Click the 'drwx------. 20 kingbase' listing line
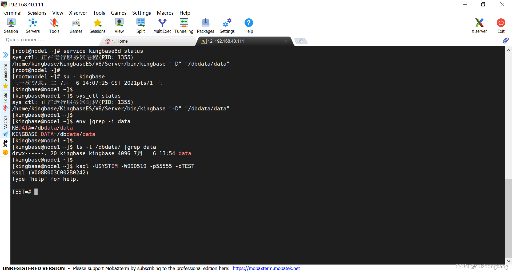Image resolution: width=512 pixels, height=272 pixels. pos(102,153)
